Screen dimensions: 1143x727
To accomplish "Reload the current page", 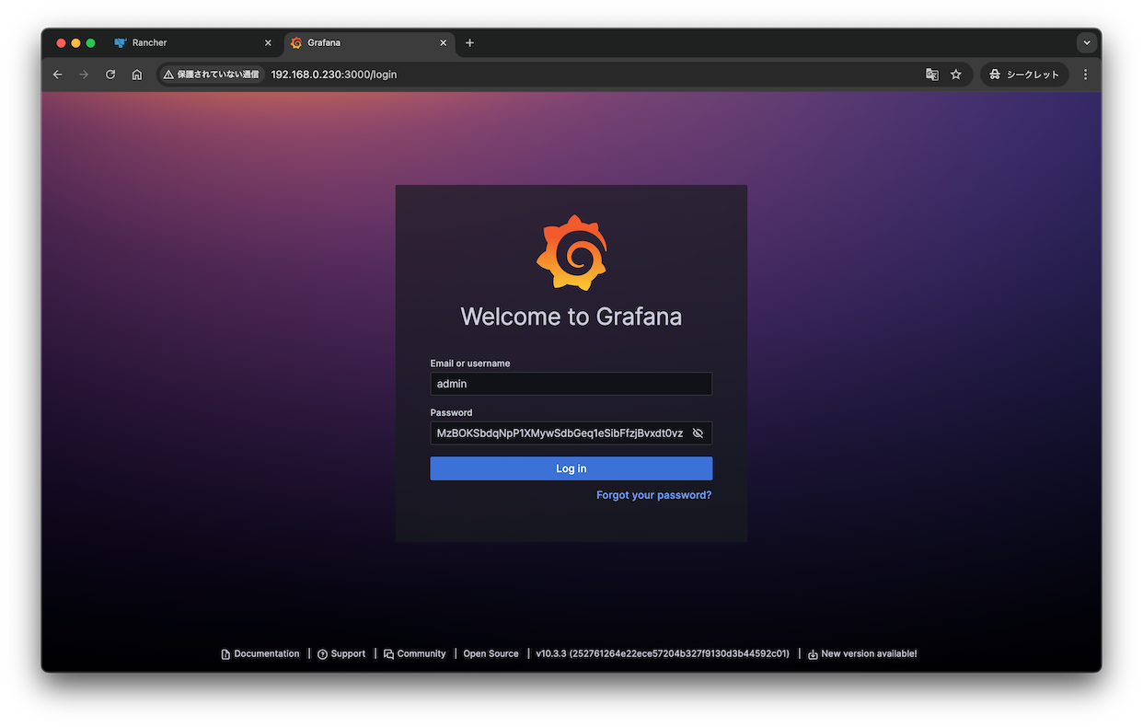I will point(110,75).
